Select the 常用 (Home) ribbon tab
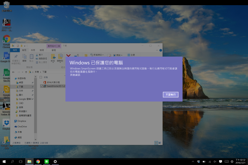 [x=24, y=50]
